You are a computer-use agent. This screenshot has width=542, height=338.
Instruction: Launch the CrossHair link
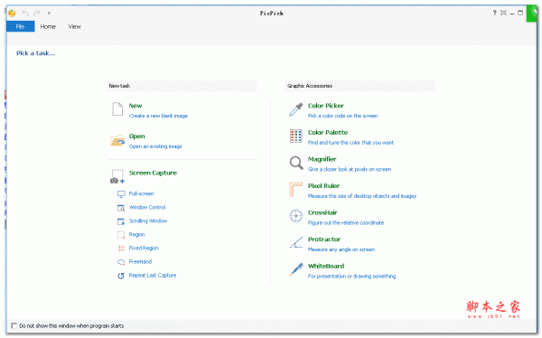(322, 212)
